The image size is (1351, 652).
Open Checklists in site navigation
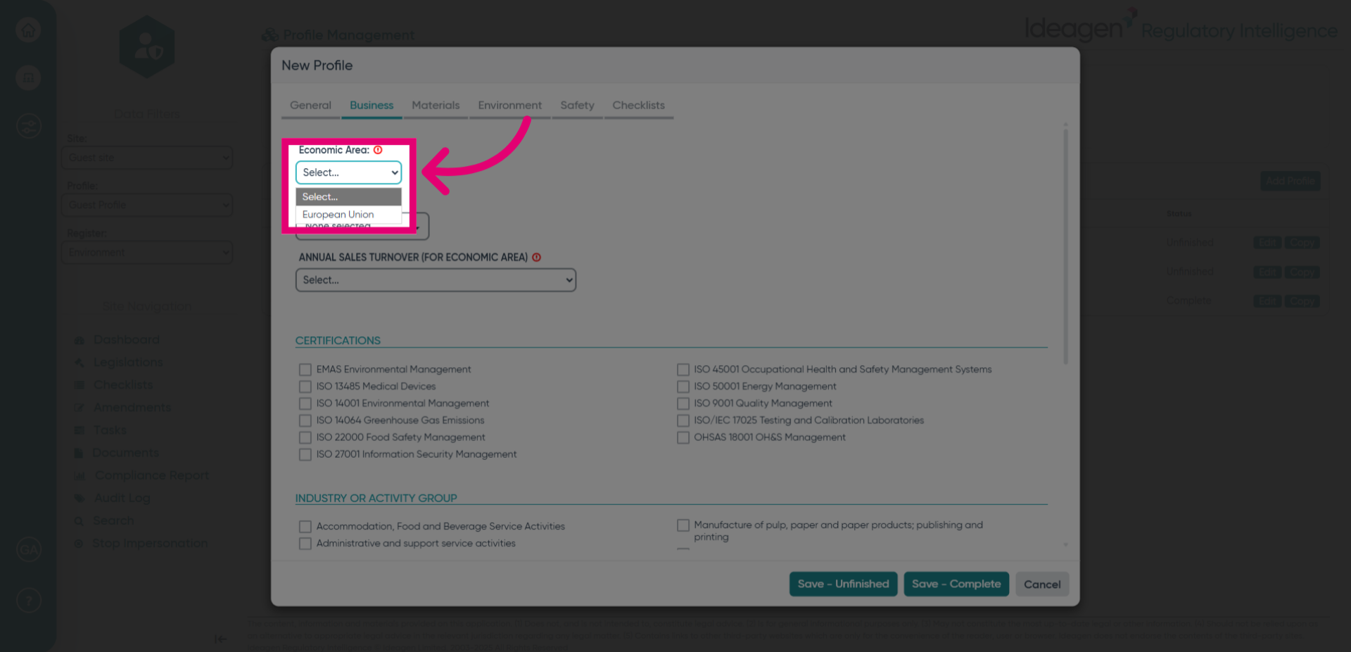tap(123, 385)
